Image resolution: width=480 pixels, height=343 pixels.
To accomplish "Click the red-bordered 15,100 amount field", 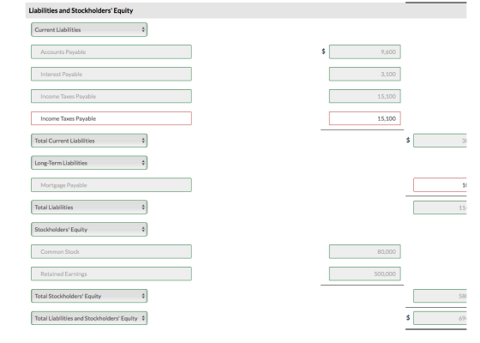I will point(365,118).
